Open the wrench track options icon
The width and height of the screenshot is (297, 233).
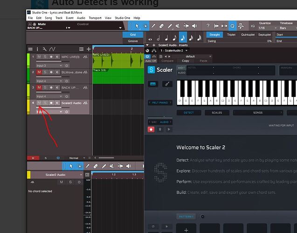[x=44, y=49]
